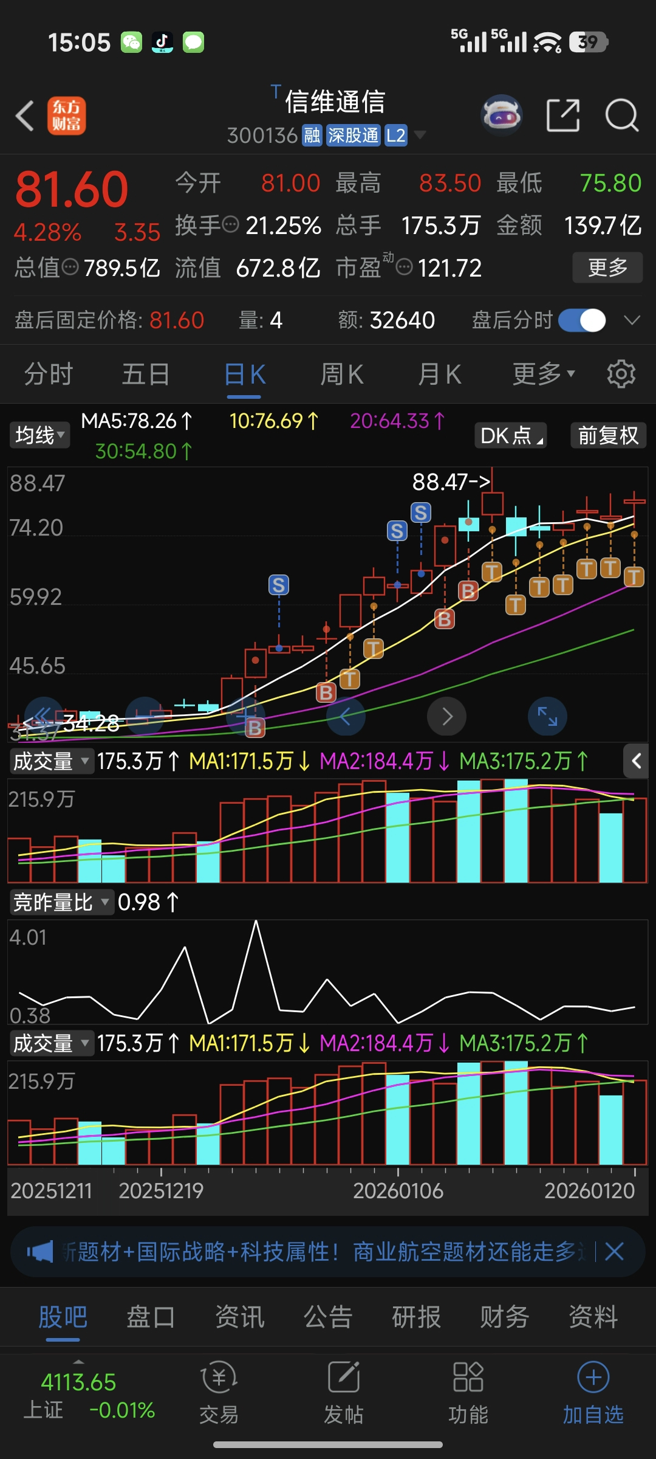Image resolution: width=656 pixels, height=1459 pixels.
Task: Tap the 20260106 date label
Action: click(x=398, y=1190)
